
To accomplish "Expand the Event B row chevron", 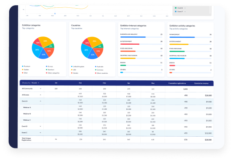I will click(40, 126).
